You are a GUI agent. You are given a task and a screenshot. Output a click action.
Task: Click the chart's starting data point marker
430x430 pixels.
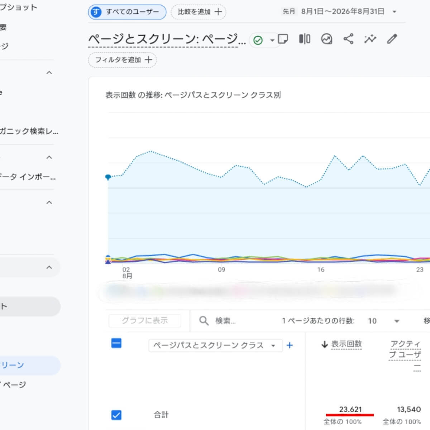click(x=108, y=177)
